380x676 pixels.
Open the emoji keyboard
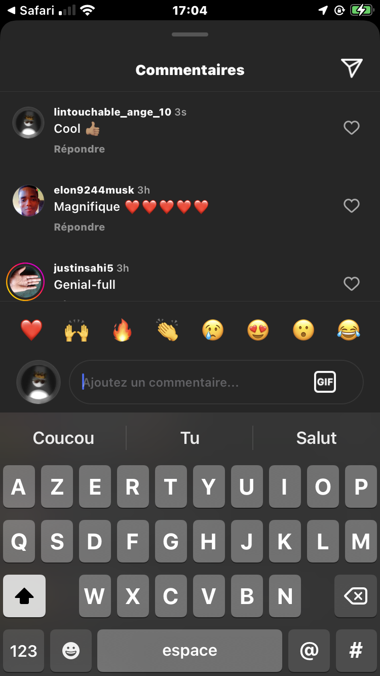click(x=71, y=651)
